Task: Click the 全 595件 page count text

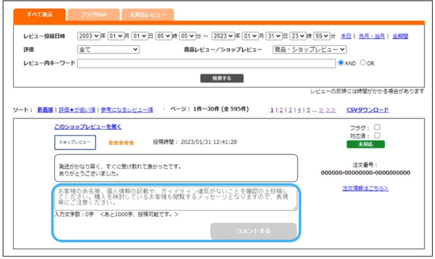Action: [236, 109]
